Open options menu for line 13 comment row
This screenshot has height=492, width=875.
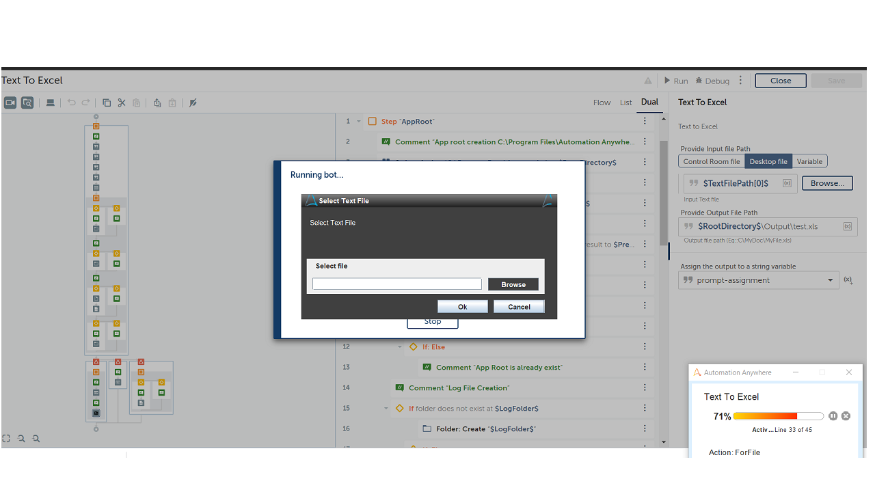tap(645, 367)
